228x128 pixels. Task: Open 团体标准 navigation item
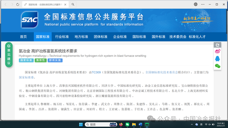pos(101,37)
